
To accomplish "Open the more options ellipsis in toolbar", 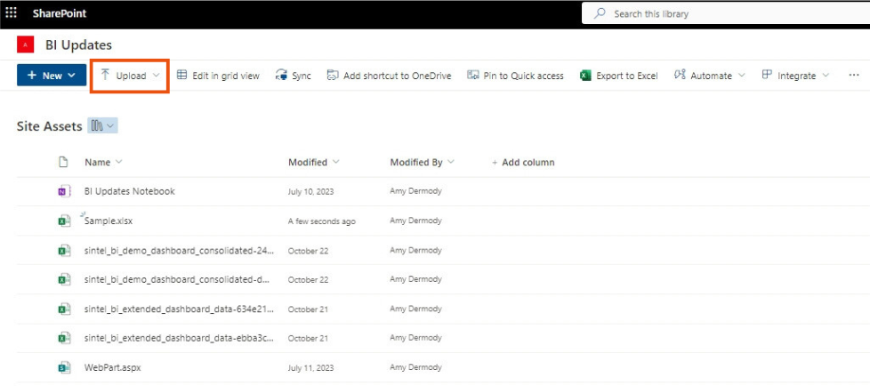I will point(855,76).
